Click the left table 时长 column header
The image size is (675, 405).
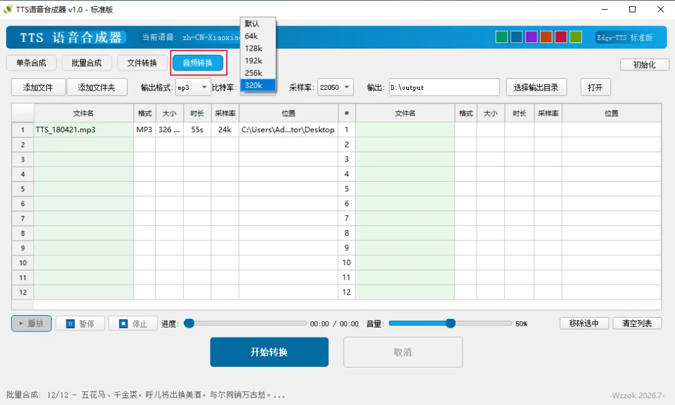pyautogui.click(x=197, y=113)
